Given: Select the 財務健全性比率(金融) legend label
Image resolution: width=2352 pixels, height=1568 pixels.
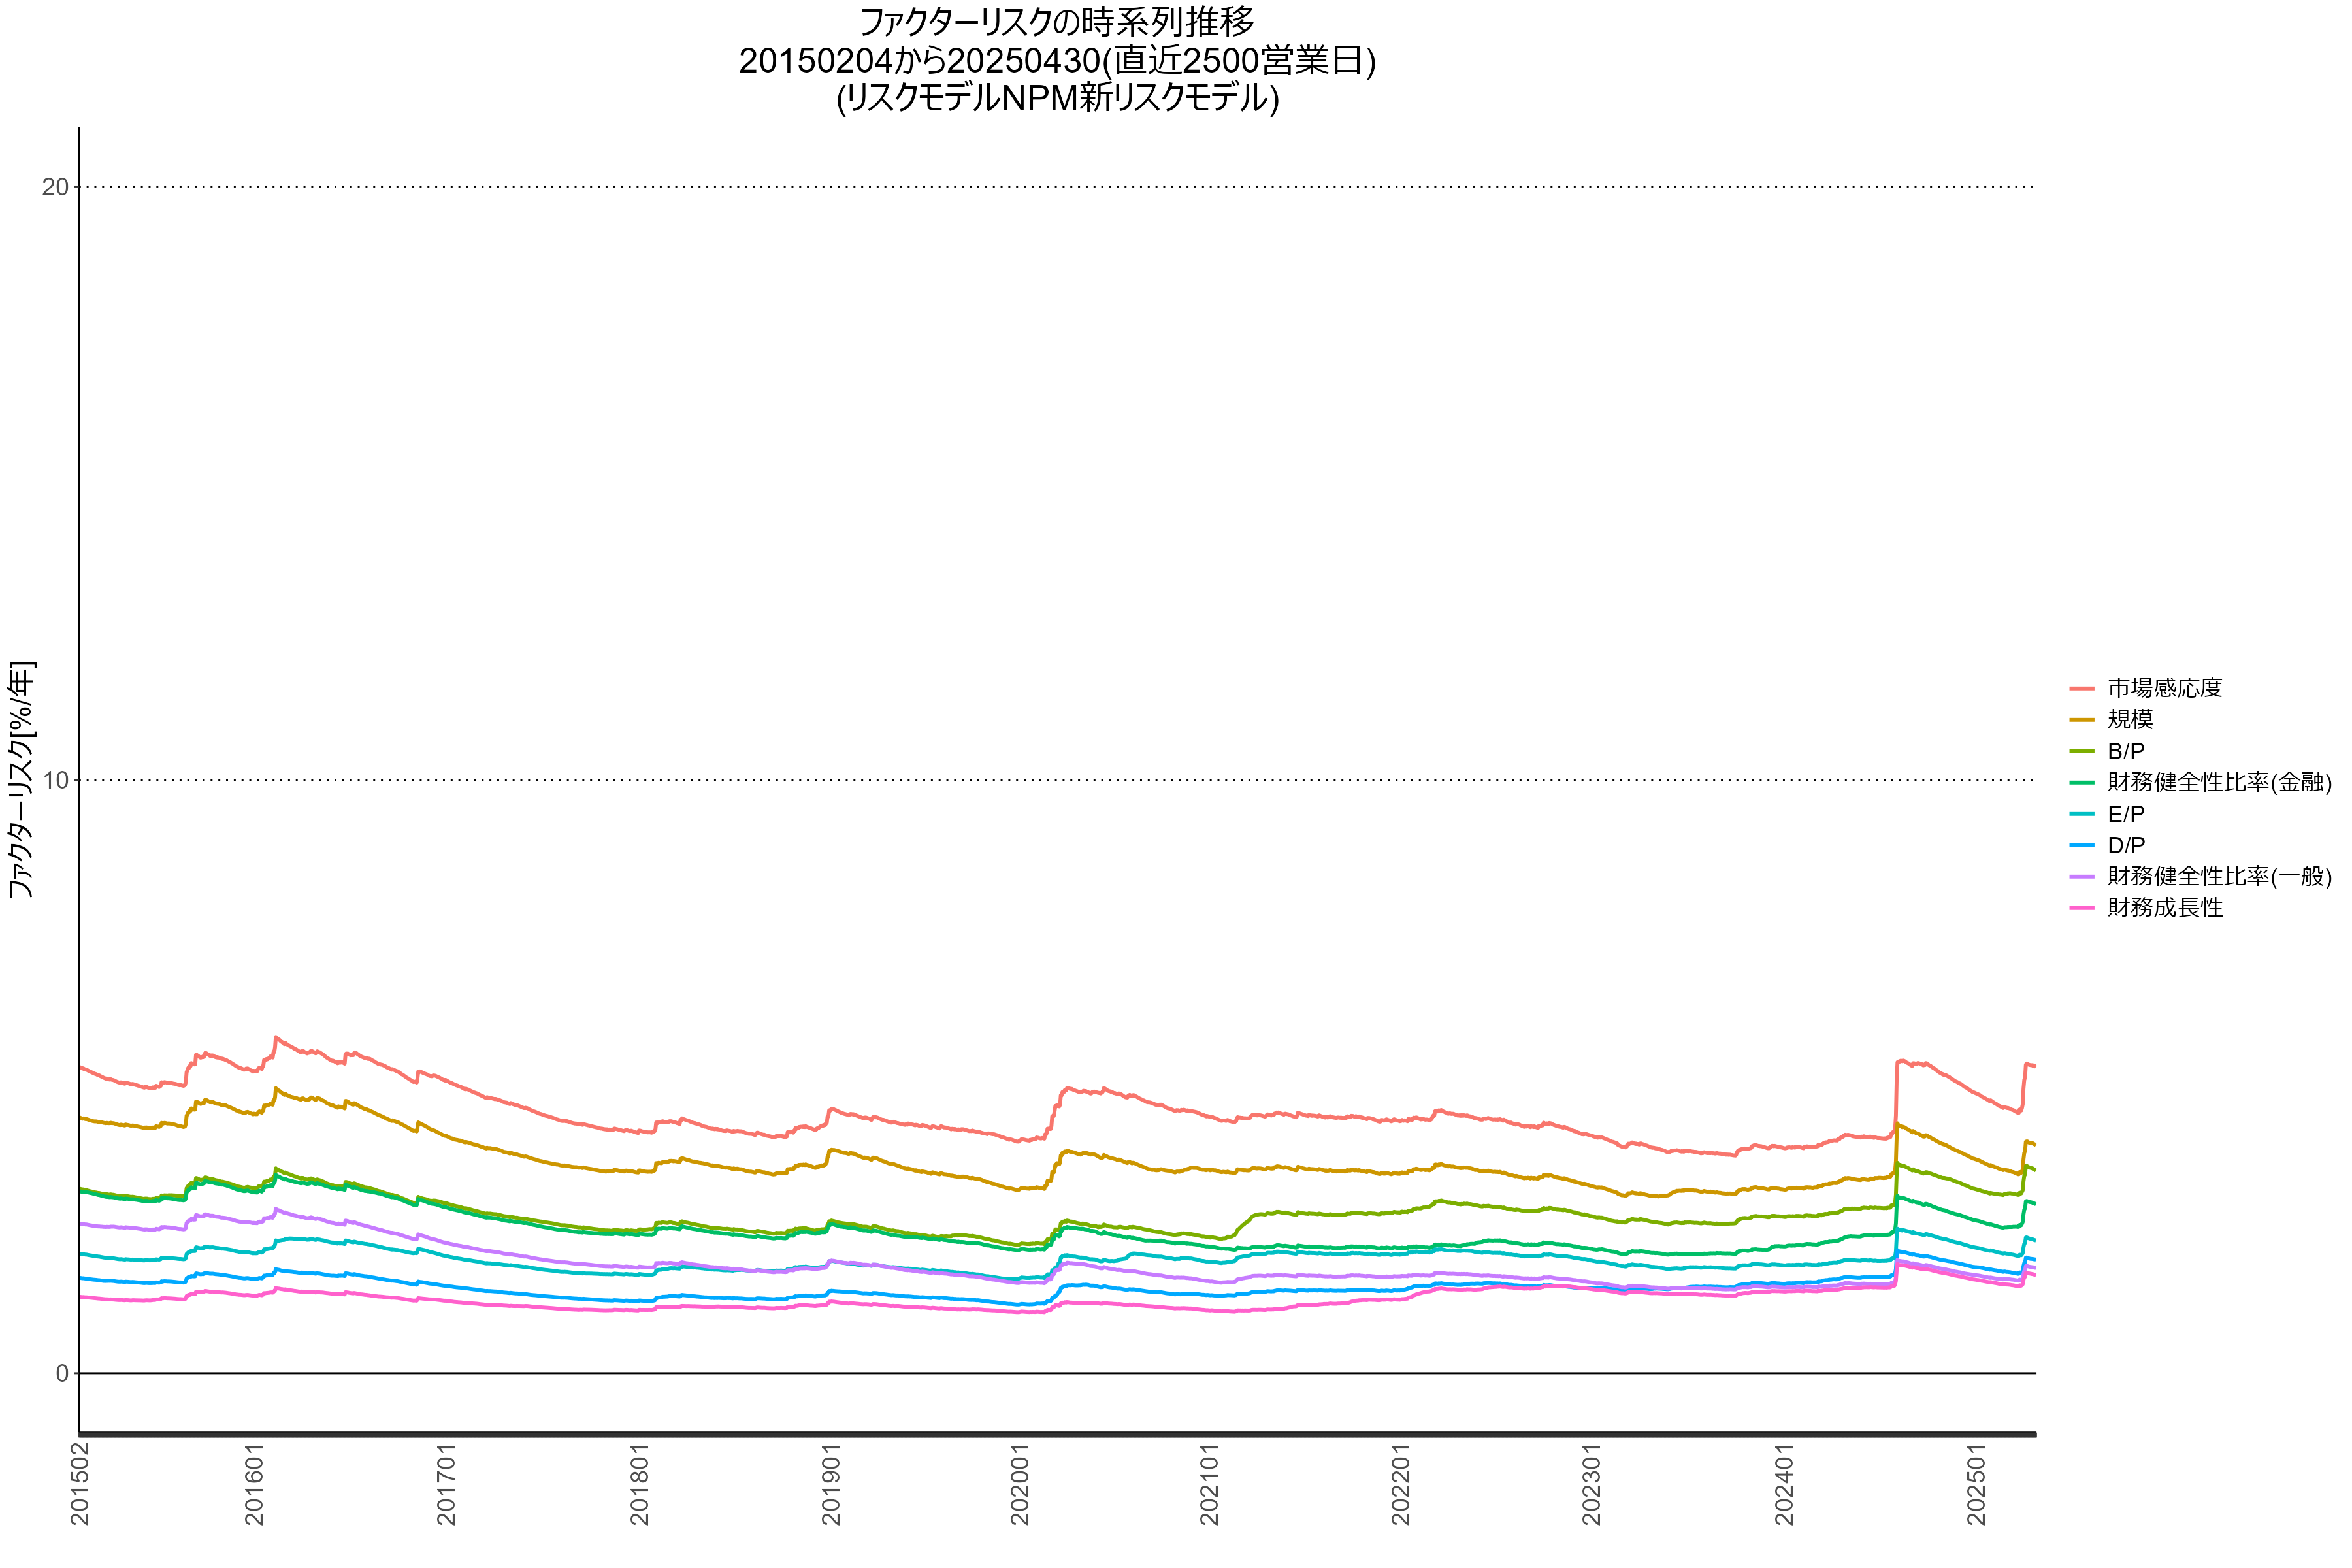Looking at the screenshot, I should click(2219, 782).
